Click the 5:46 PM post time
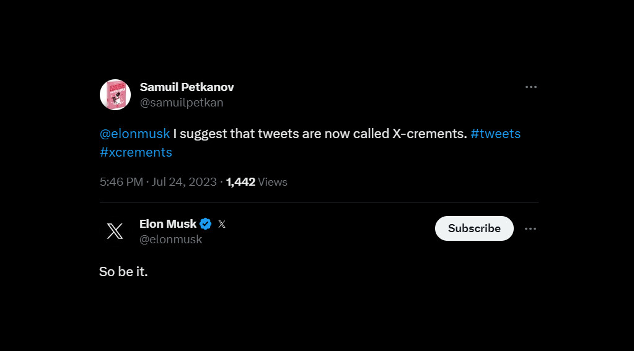Image resolution: width=634 pixels, height=351 pixels. pos(121,182)
